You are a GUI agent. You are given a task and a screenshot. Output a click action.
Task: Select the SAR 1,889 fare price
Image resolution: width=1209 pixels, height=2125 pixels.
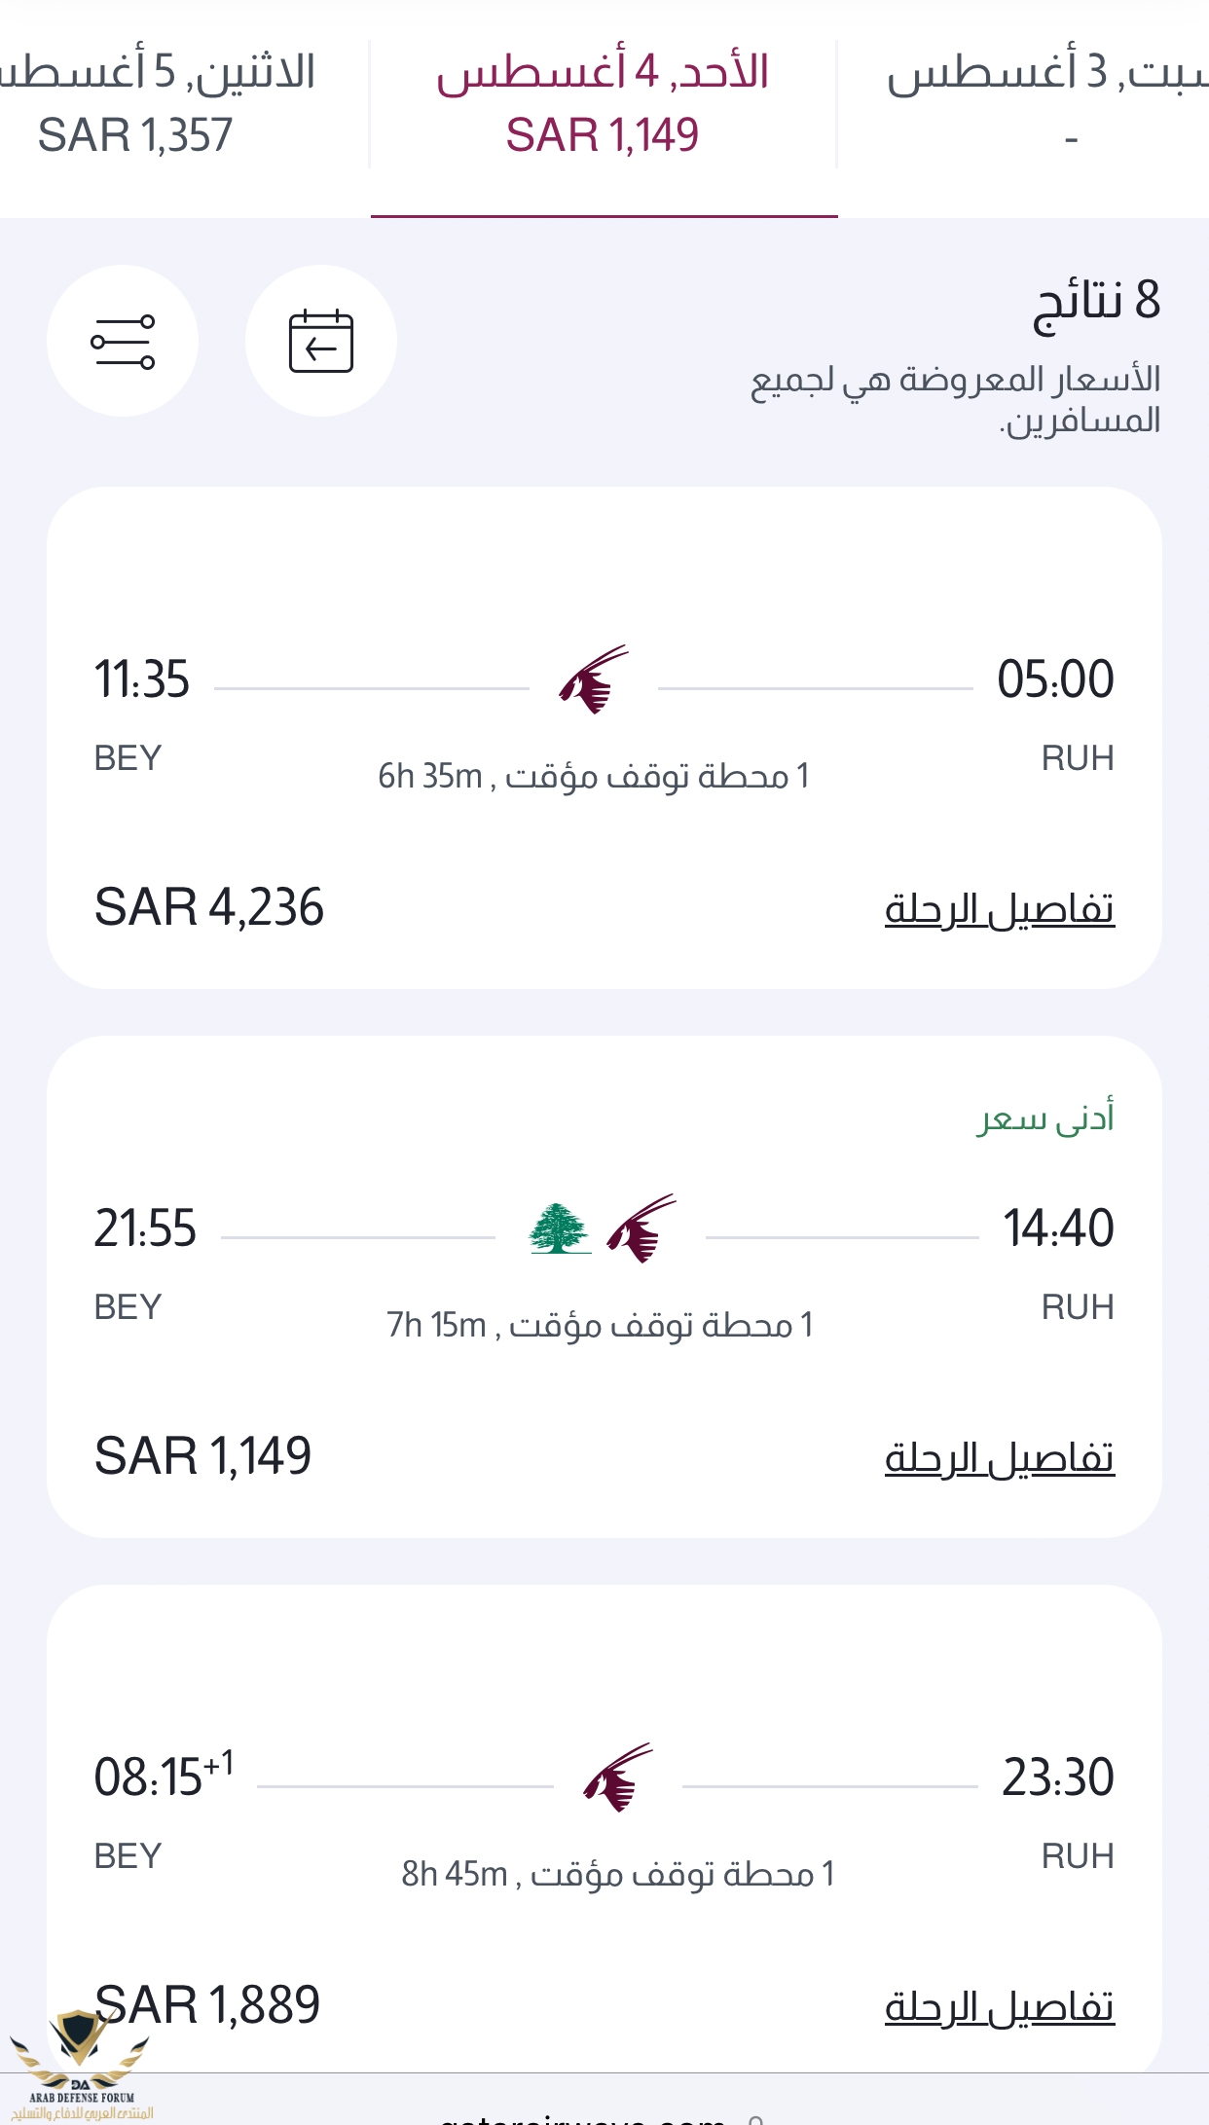[x=208, y=2005]
